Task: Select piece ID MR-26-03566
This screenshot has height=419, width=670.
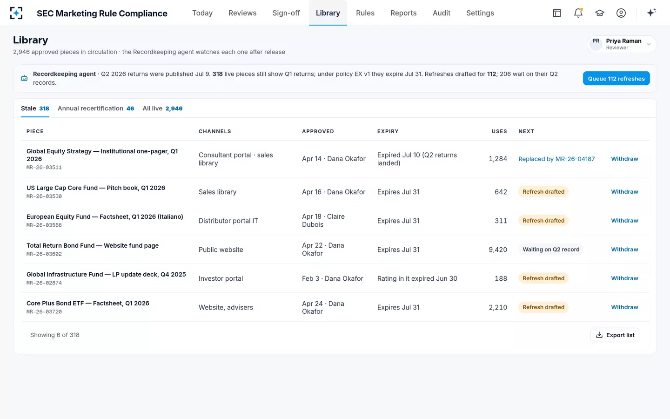Action: (44, 225)
